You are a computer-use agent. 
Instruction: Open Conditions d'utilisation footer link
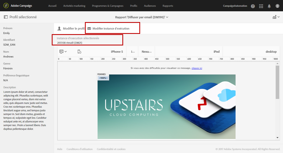click(80, 149)
